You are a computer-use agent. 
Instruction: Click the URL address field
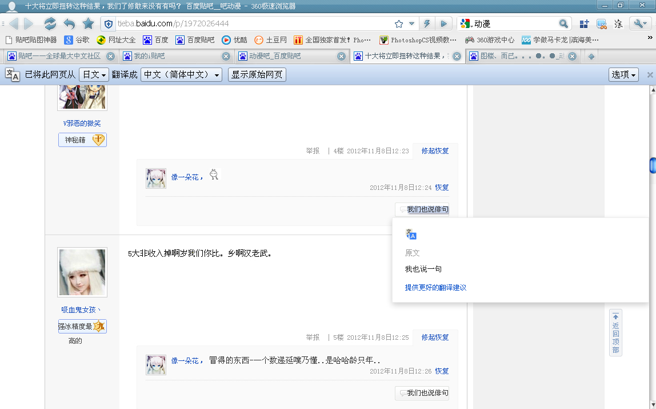pos(254,24)
